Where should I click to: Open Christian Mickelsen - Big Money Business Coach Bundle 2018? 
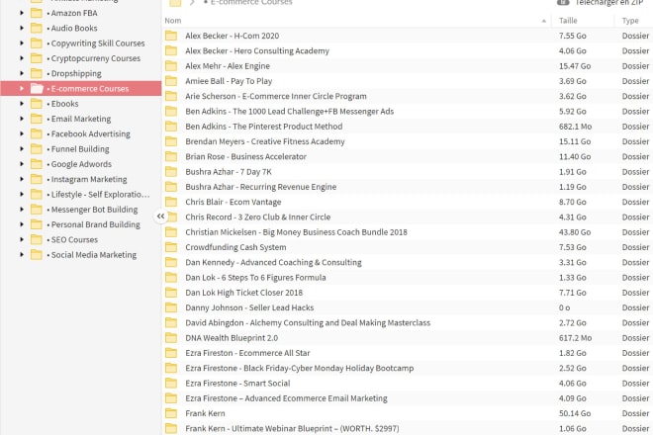pos(296,232)
